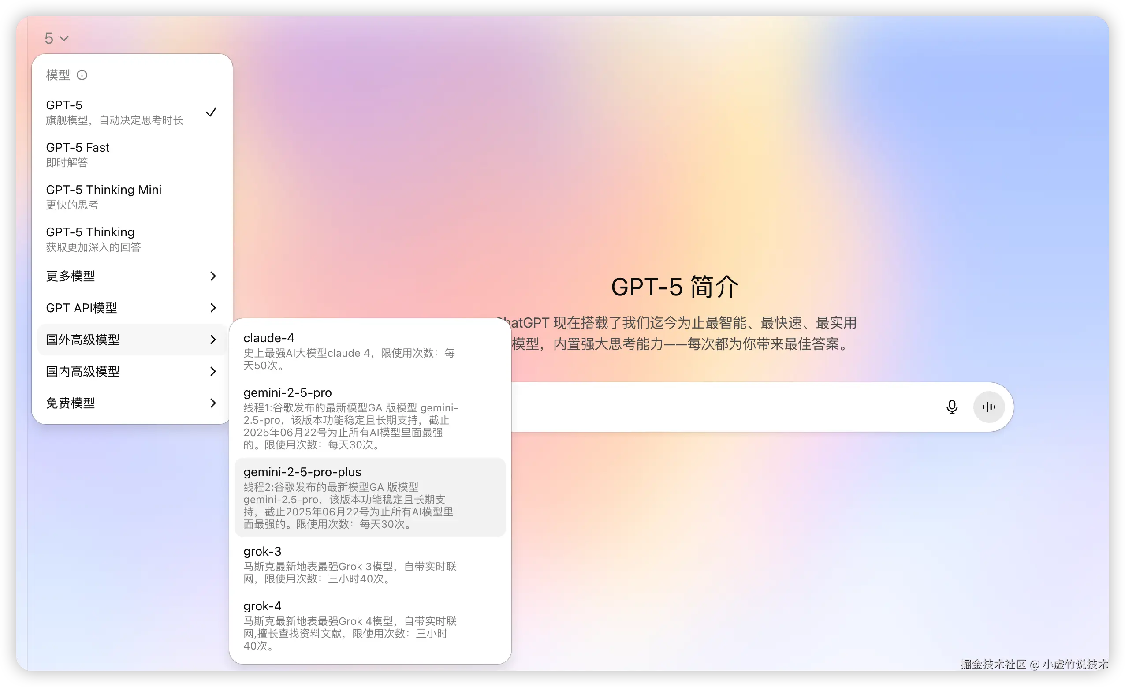
Task: Open the model selector labeled 5
Action: tap(56, 38)
